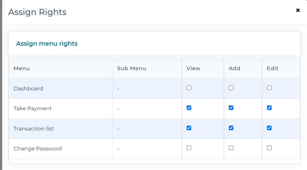Check Edit right for Change Password
Screen dimensions: 307x170
click(269, 148)
